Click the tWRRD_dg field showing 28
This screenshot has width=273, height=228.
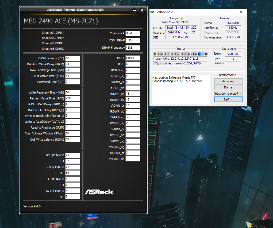click(x=133, y=123)
